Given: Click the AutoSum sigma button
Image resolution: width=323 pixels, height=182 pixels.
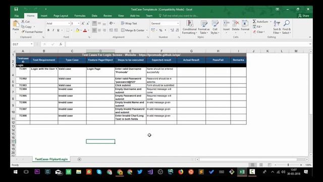Looking at the screenshot, I should [260, 21].
